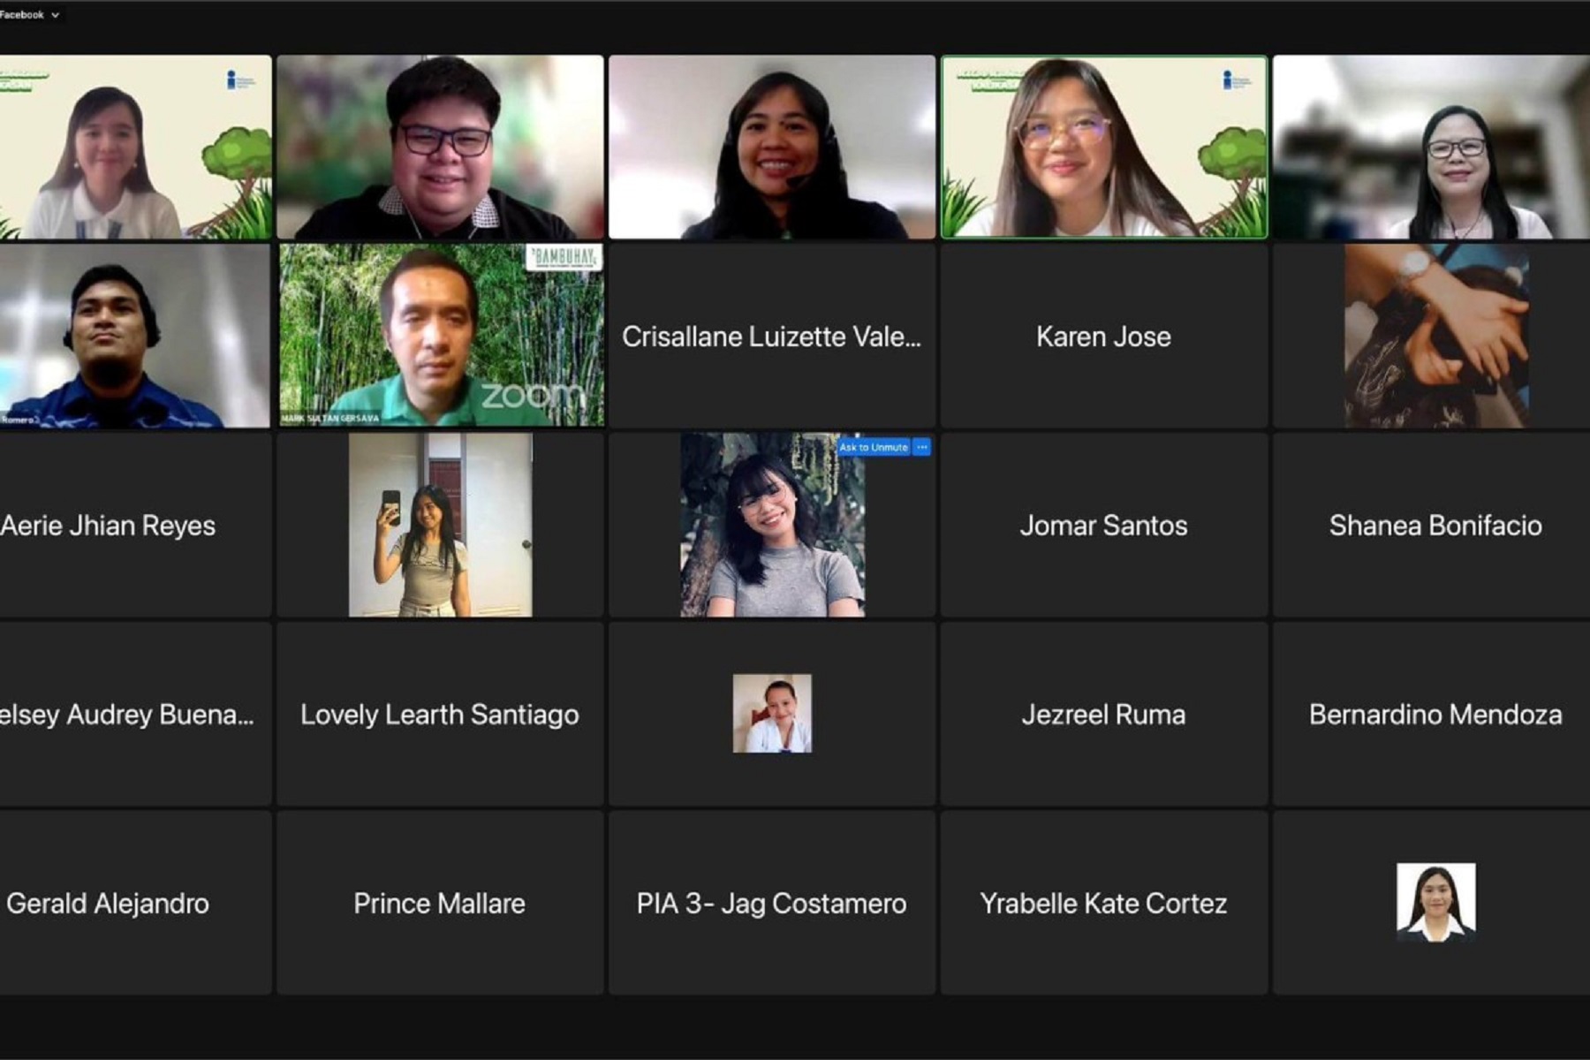Click the formal ID photo profile picture
The height and width of the screenshot is (1060, 1590).
[1435, 902]
